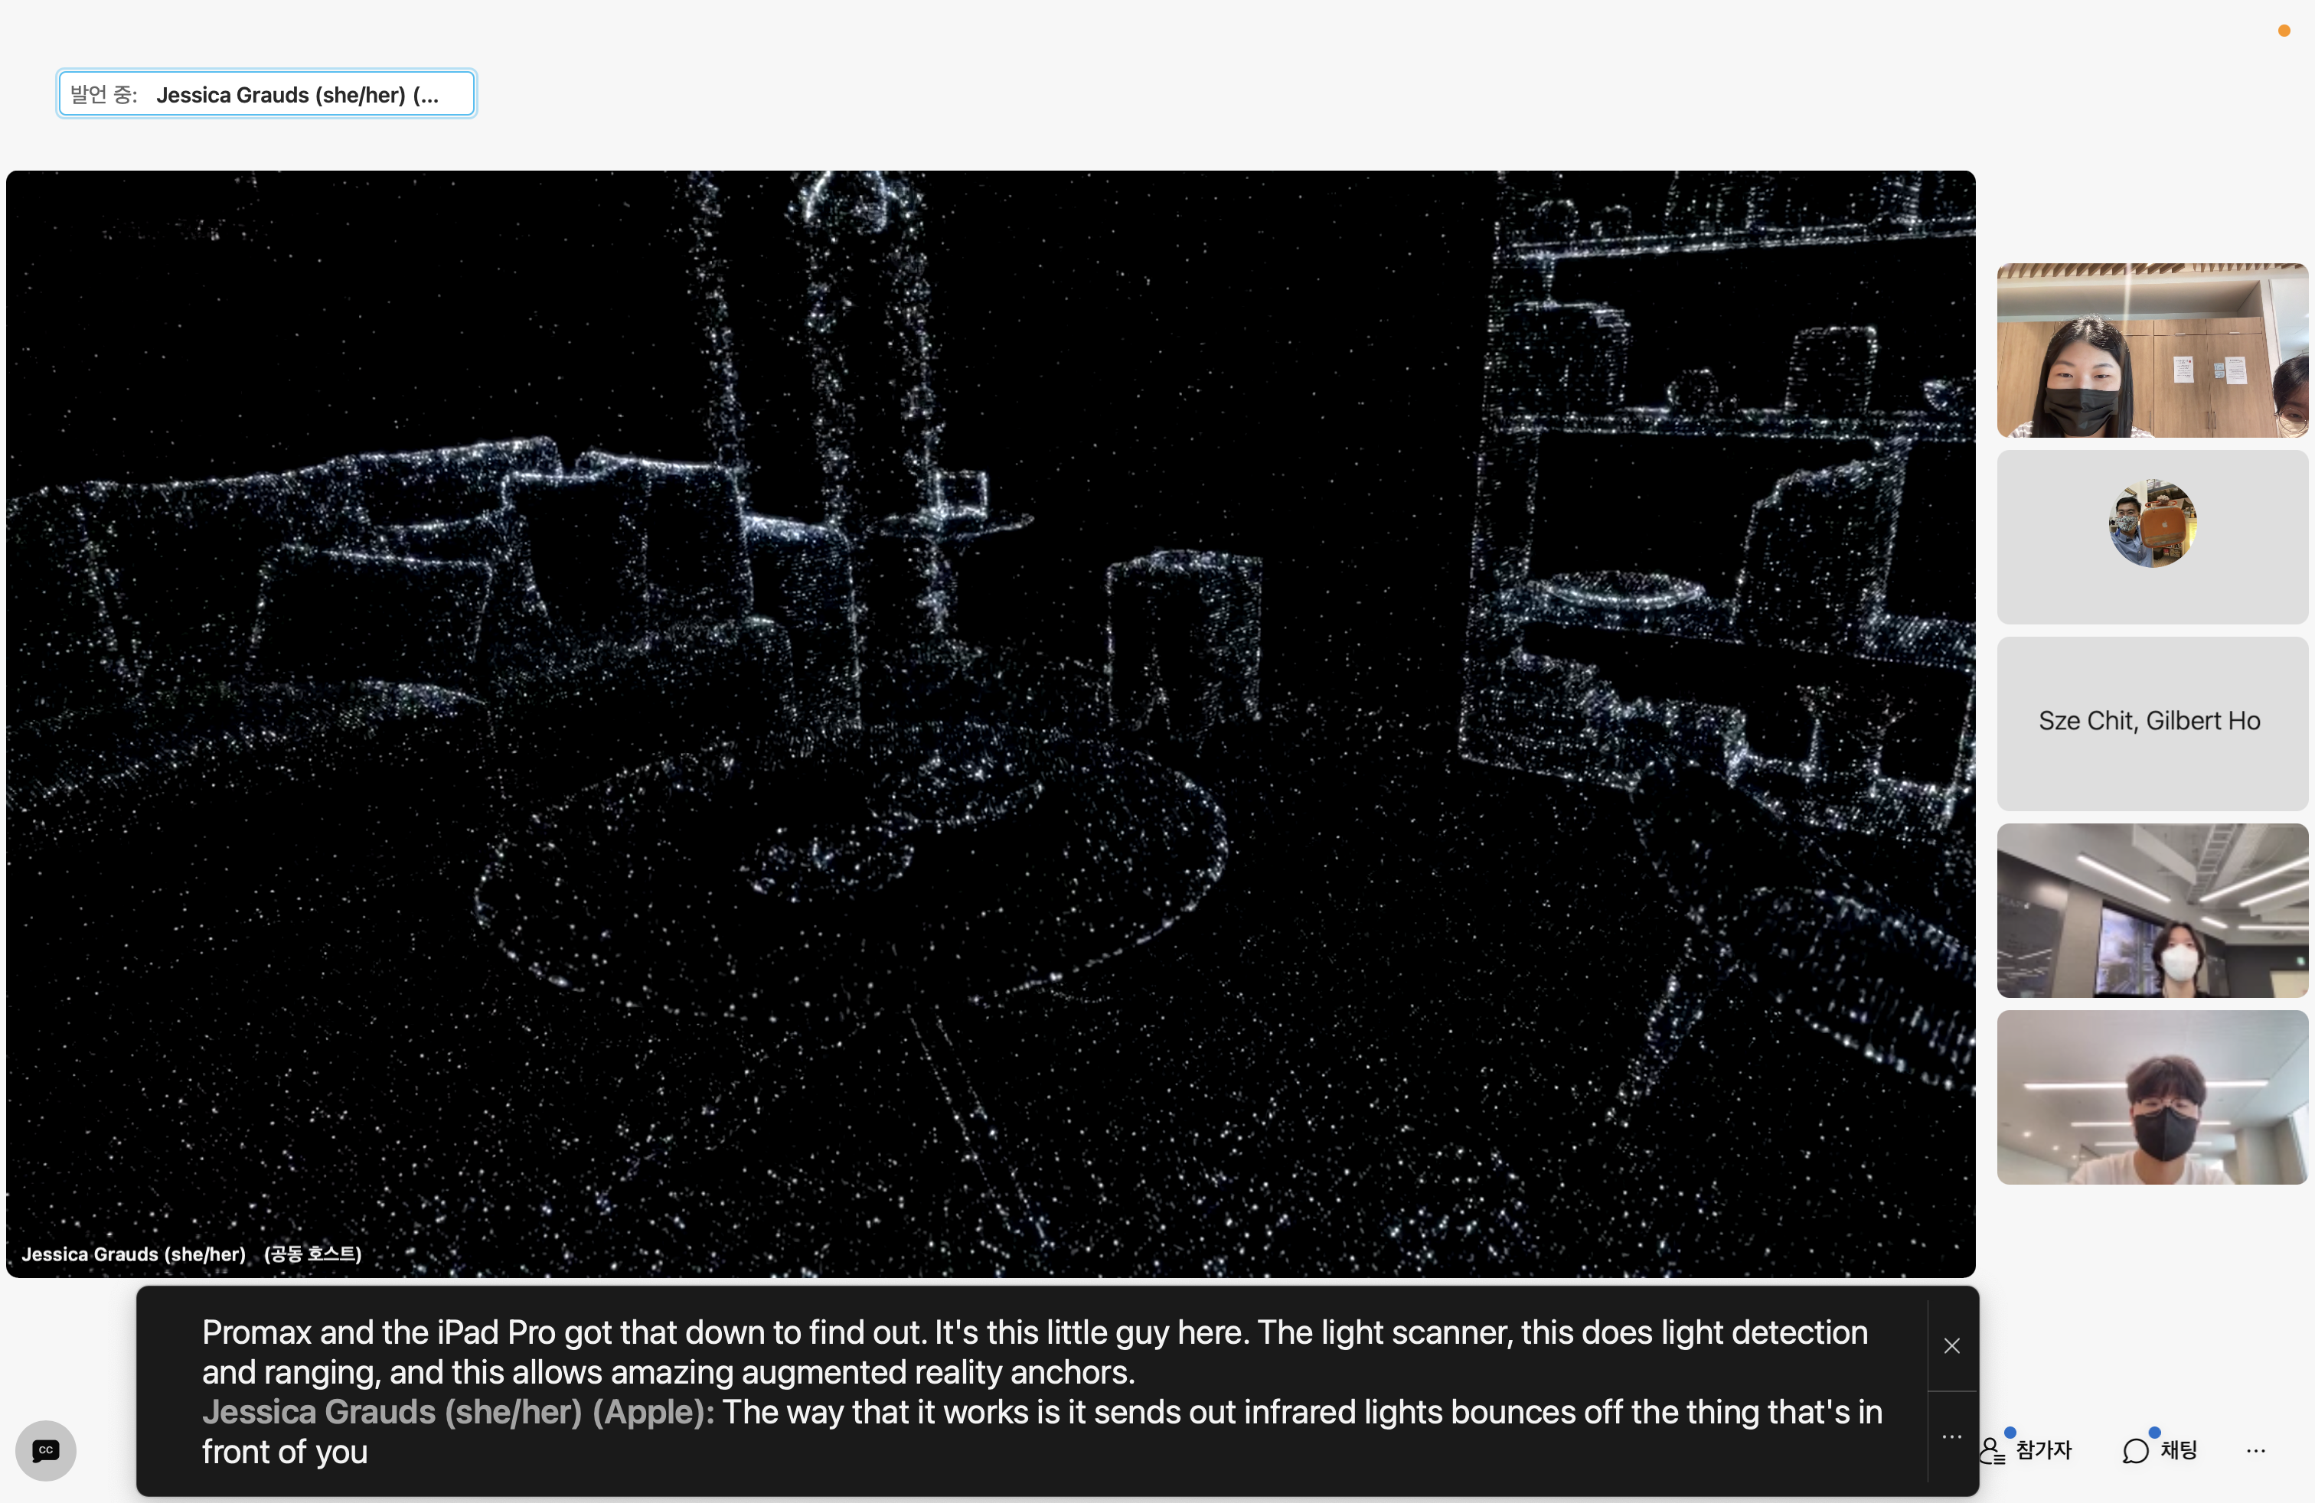Click the active speaker Jessica Grauds indicator
This screenshot has width=2315, height=1503.
(x=266, y=94)
